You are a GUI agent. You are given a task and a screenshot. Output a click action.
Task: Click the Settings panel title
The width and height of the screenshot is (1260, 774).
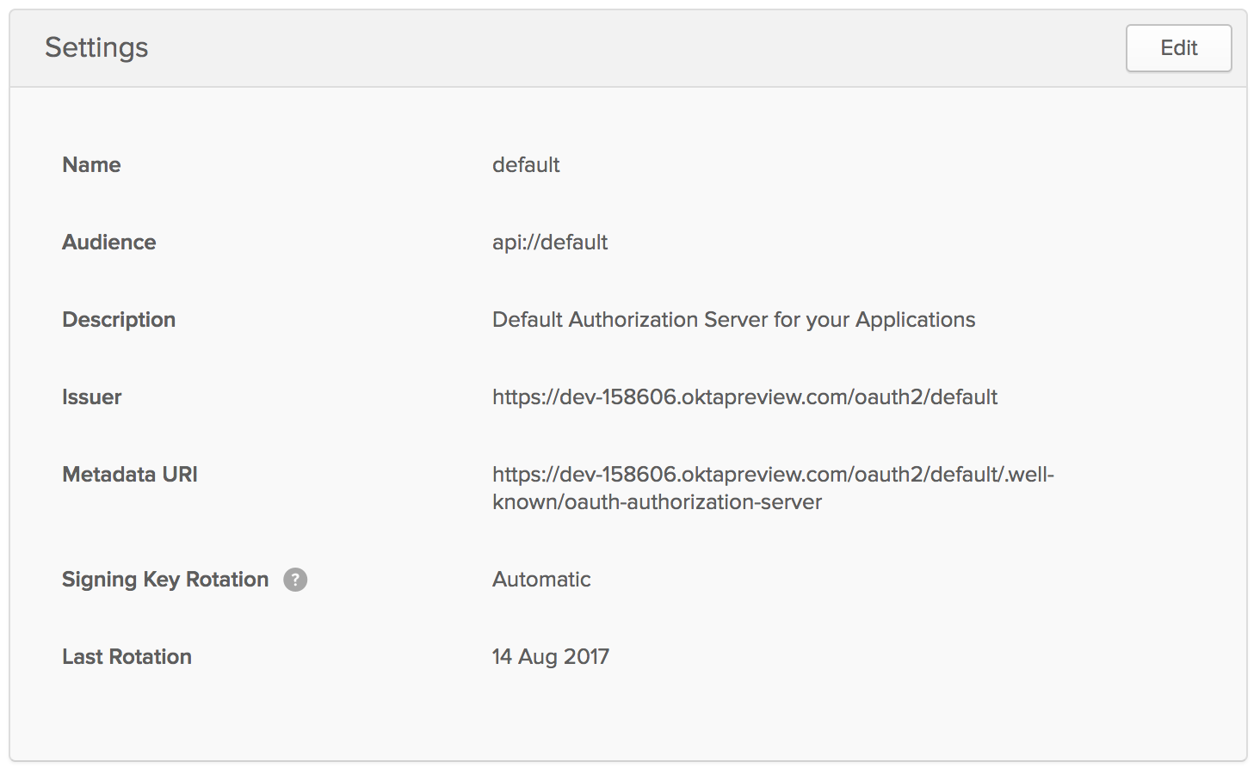96,48
